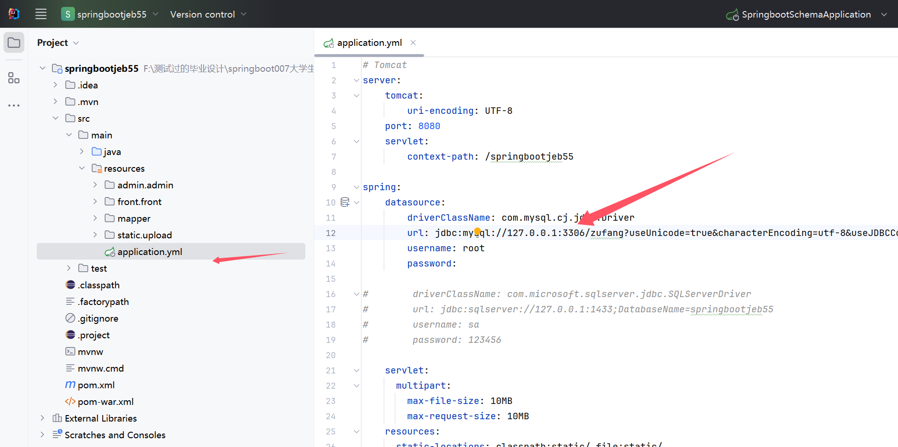Click the username value root
The height and width of the screenshot is (447, 898).
[474, 248]
